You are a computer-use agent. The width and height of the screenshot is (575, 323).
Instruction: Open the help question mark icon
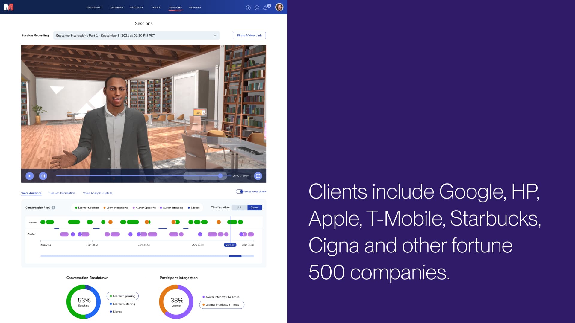coord(248,8)
